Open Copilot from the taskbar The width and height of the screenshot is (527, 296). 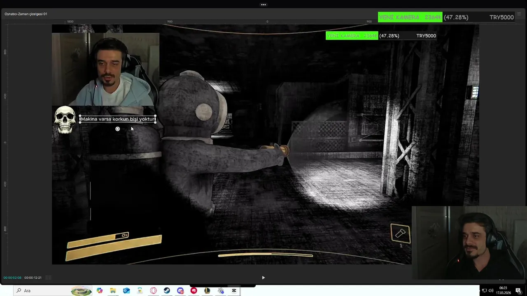tap(100, 291)
